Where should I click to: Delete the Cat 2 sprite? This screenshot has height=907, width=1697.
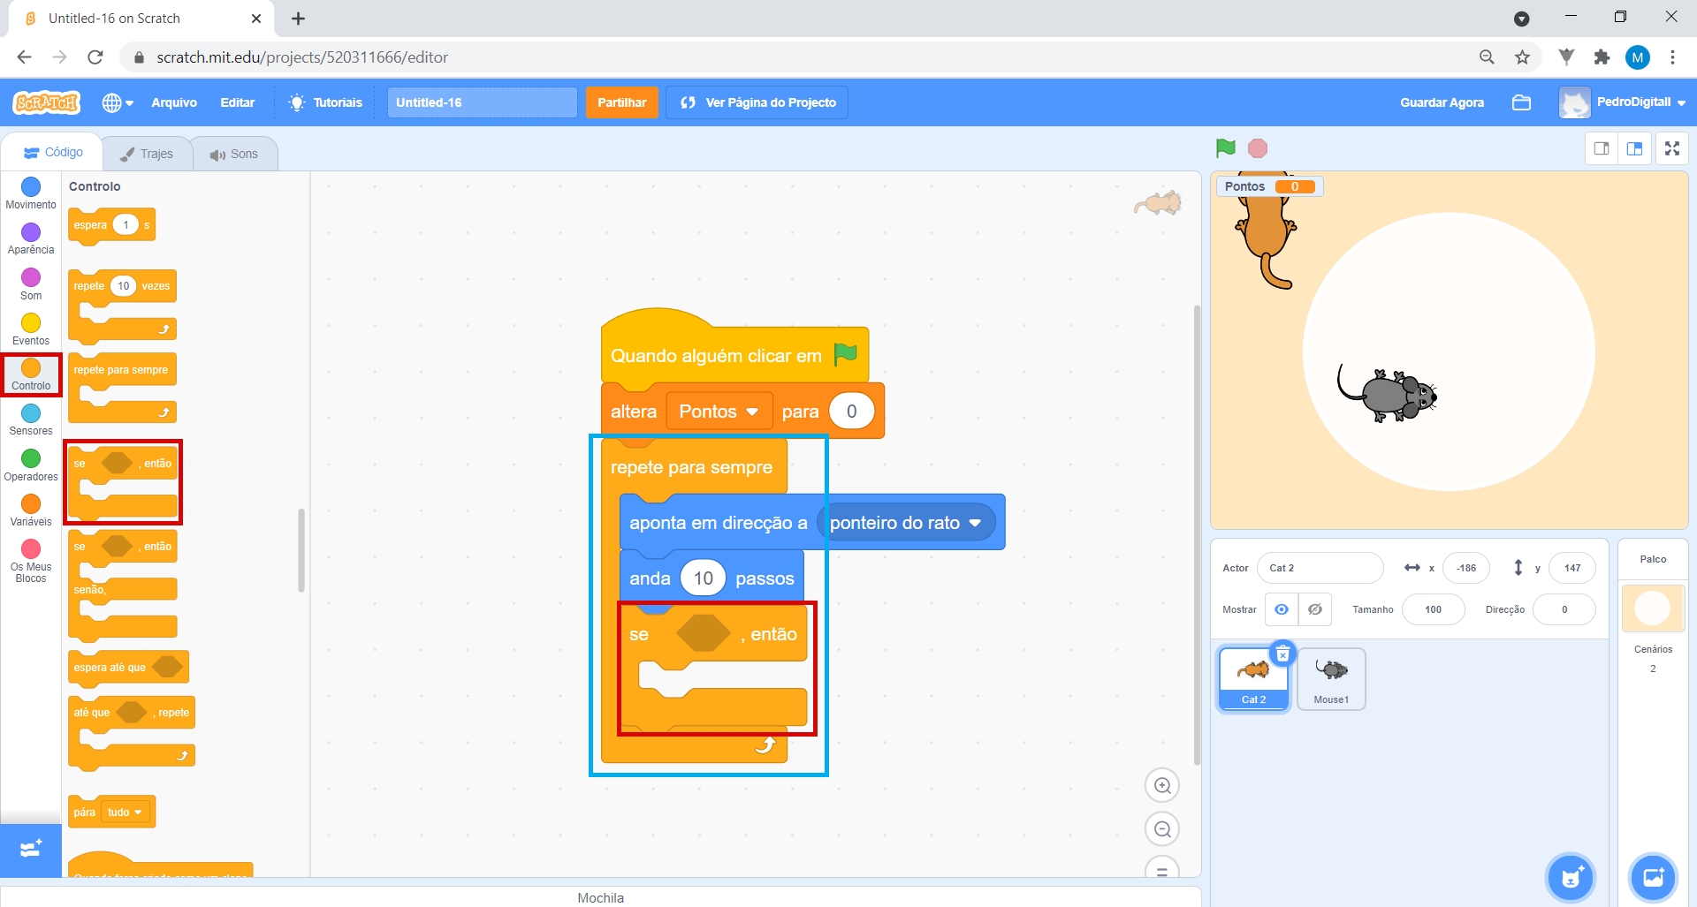tap(1282, 654)
